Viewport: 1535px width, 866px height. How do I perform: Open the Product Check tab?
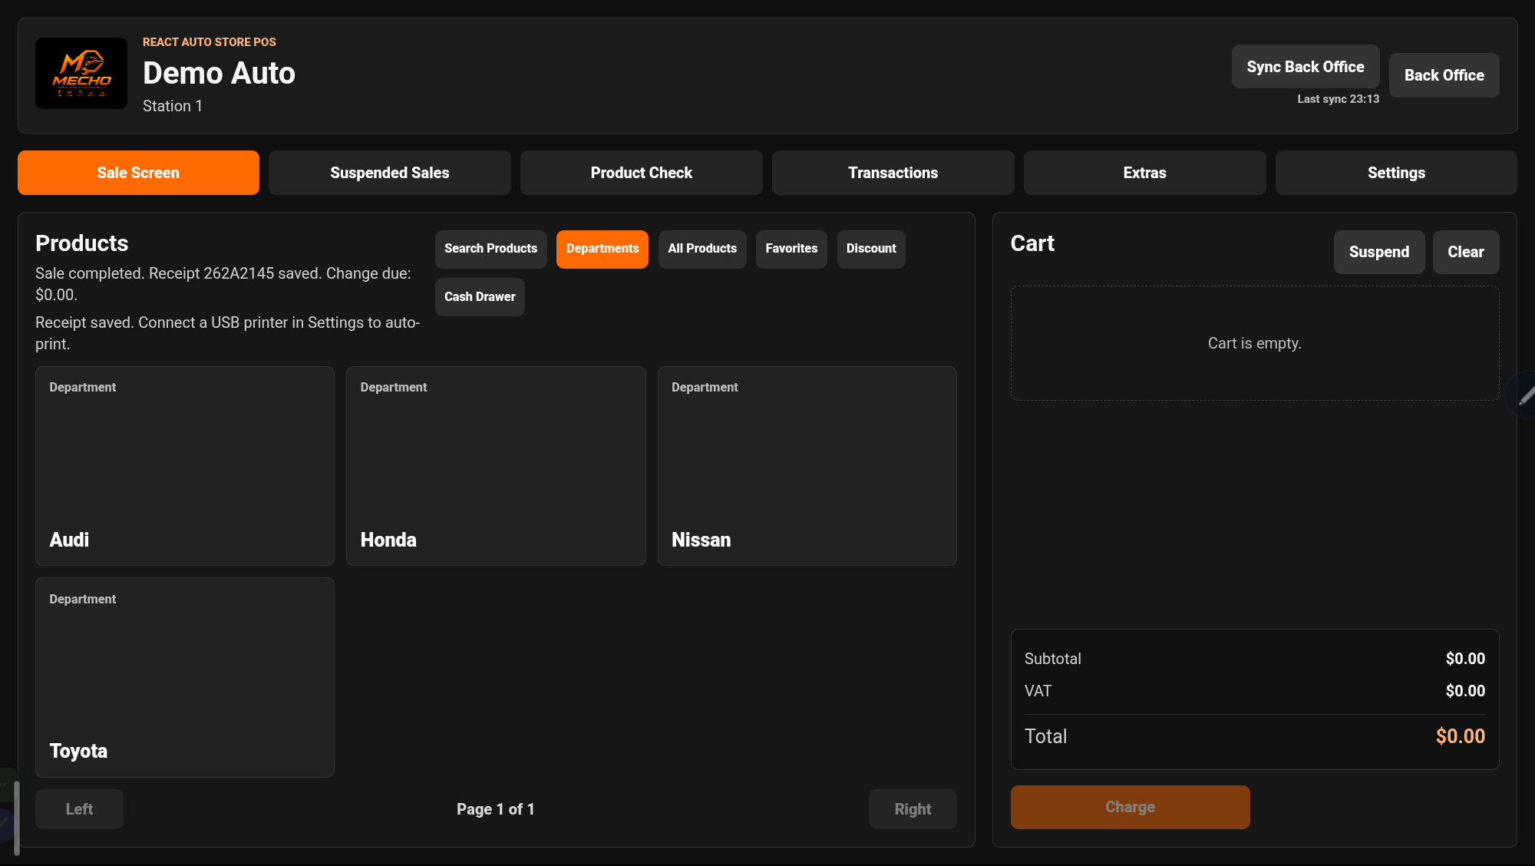[642, 173]
